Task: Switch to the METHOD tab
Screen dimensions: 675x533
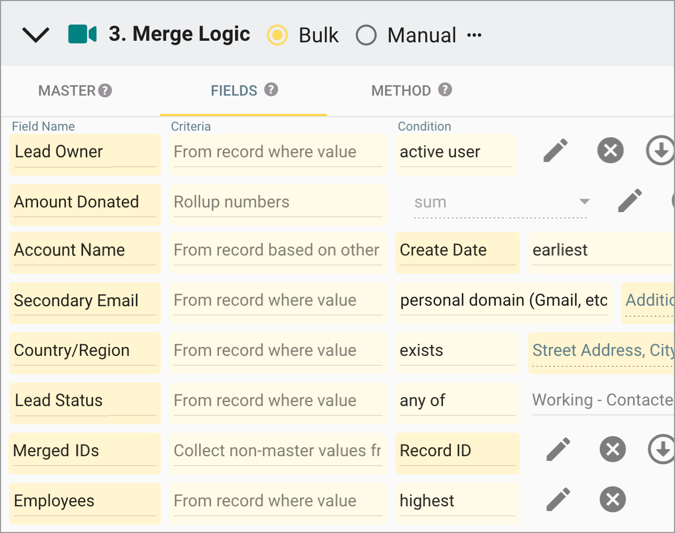Action: coord(401,90)
